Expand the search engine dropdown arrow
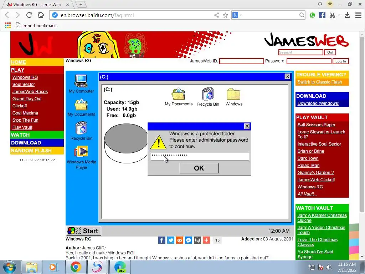Image resolution: width=365 pixels, height=274 pixels. click(241, 15)
